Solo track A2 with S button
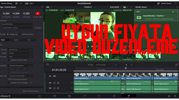This screenshot has height=100, width=179. (x=54, y=88)
